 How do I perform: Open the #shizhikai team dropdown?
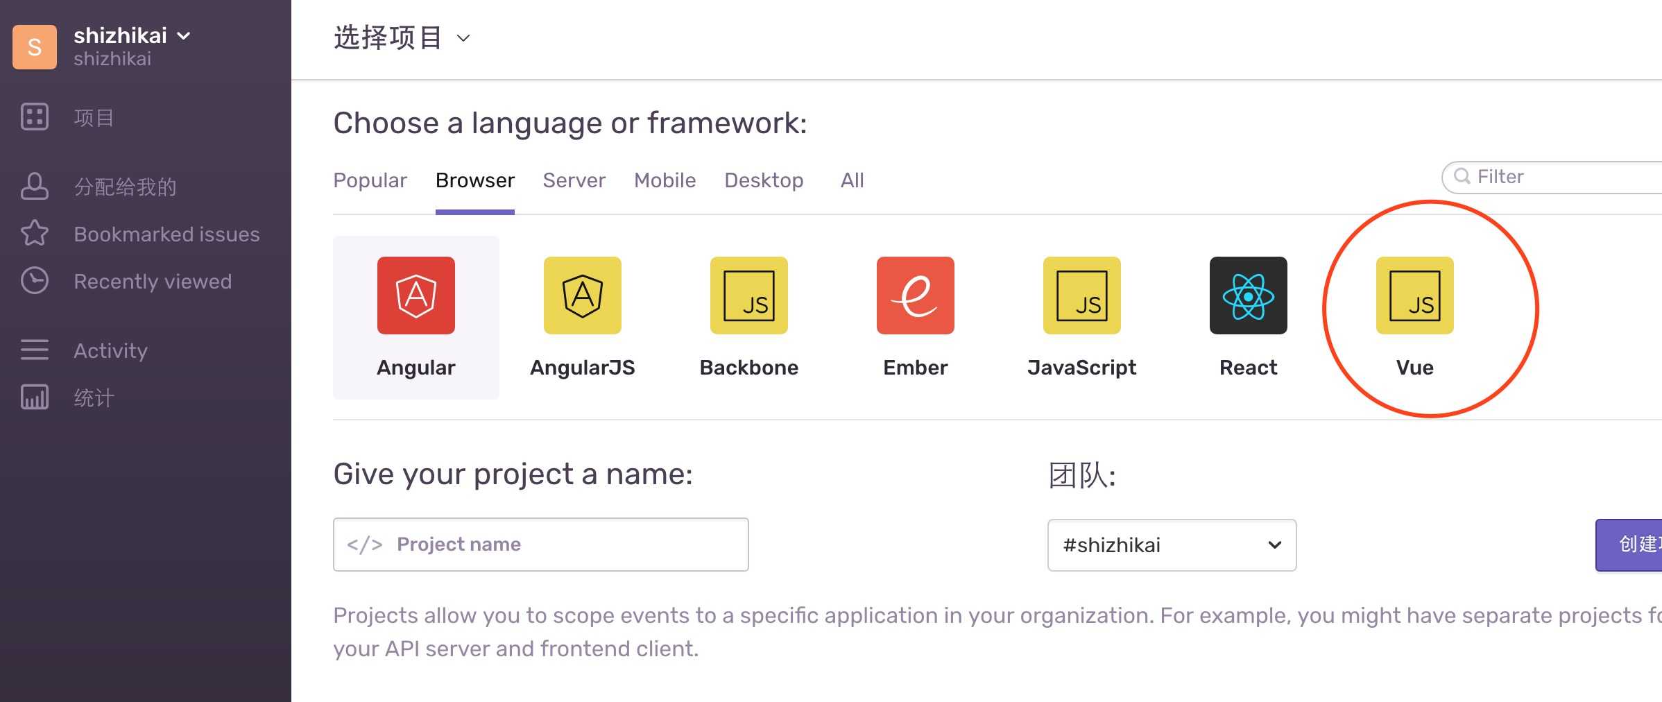tap(1172, 545)
